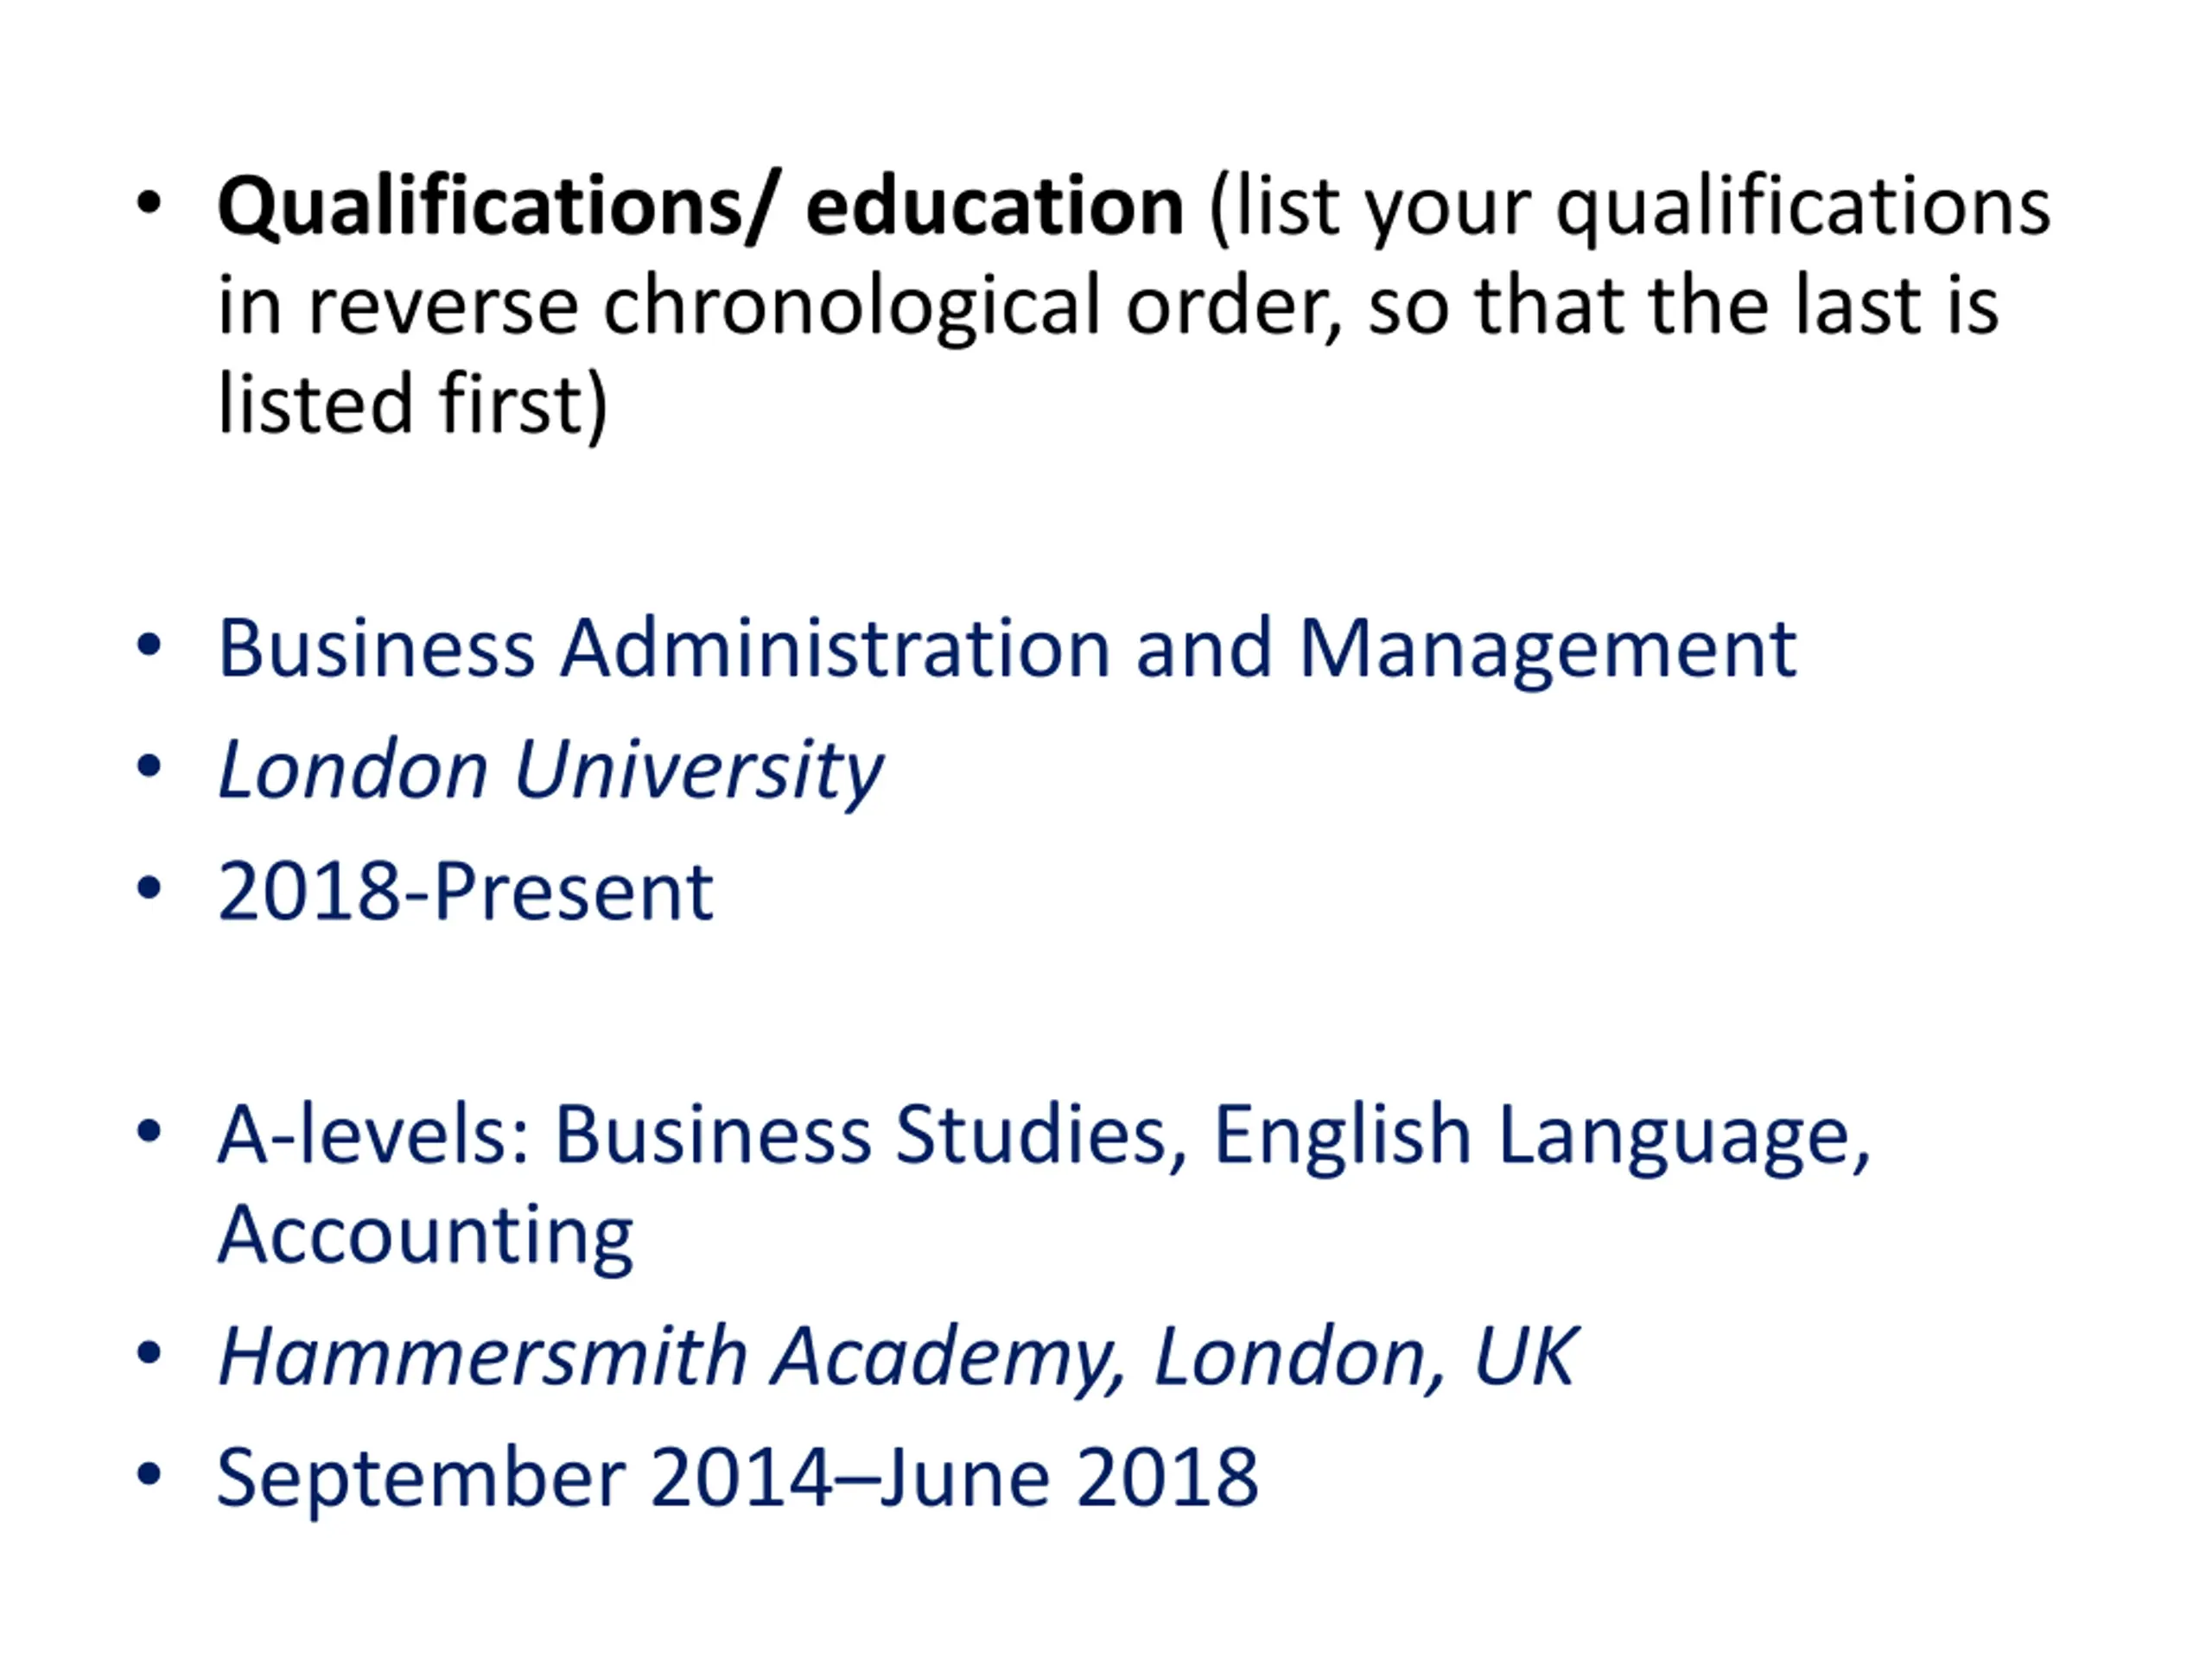This screenshot has width=2212, height=1659.
Task: Click the bold 'Qualifications/ education' heading
Action: tap(701, 208)
